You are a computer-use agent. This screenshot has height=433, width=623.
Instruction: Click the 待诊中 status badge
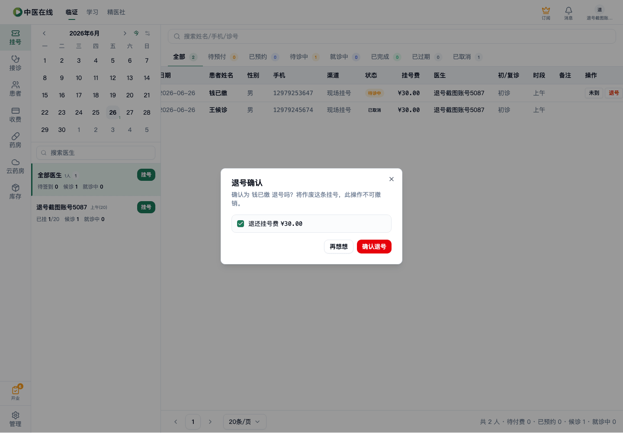pos(374,93)
